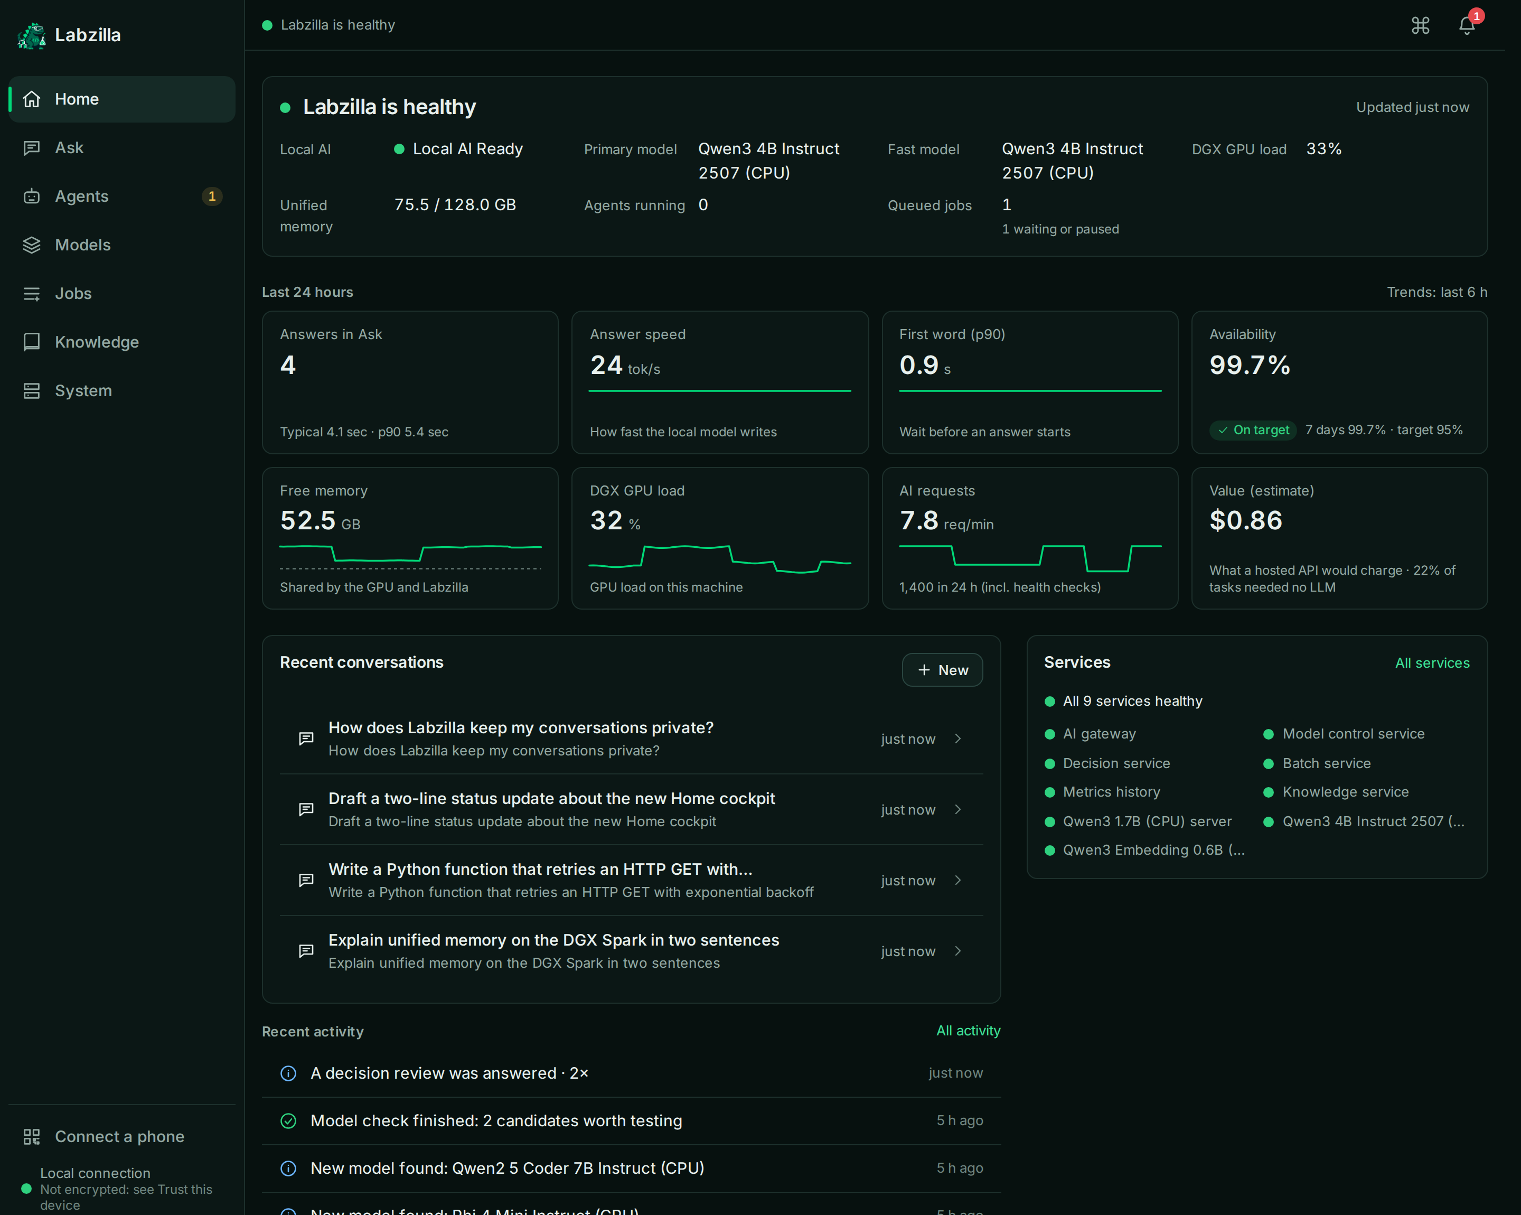This screenshot has width=1521, height=1215.
Task: Click '1 waiting or paused' queued jobs note
Action: 1060,229
